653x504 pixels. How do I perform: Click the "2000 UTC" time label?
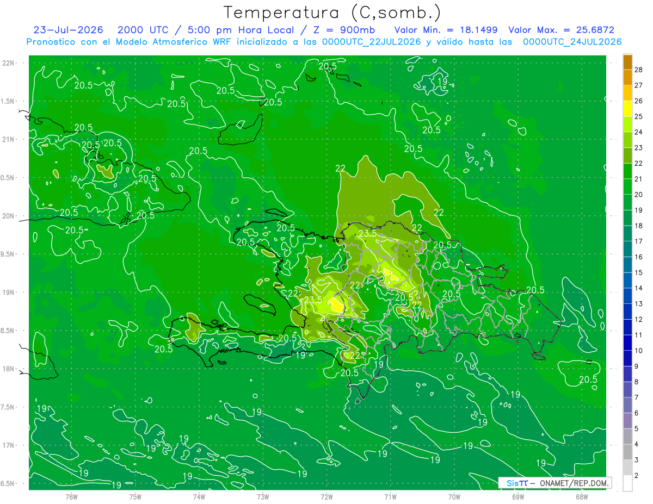(143, 30)
